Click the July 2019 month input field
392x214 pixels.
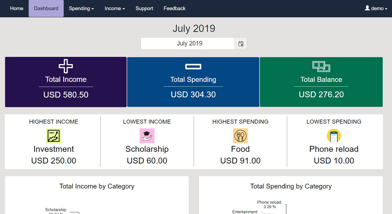tap(188, 44)
